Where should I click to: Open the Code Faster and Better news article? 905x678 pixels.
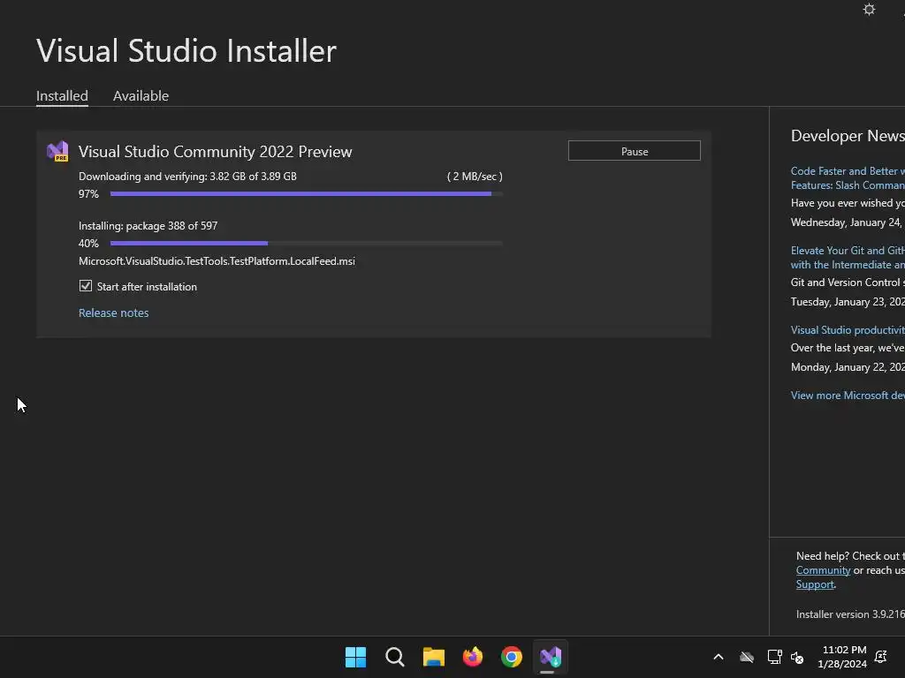tap(848, 178)
